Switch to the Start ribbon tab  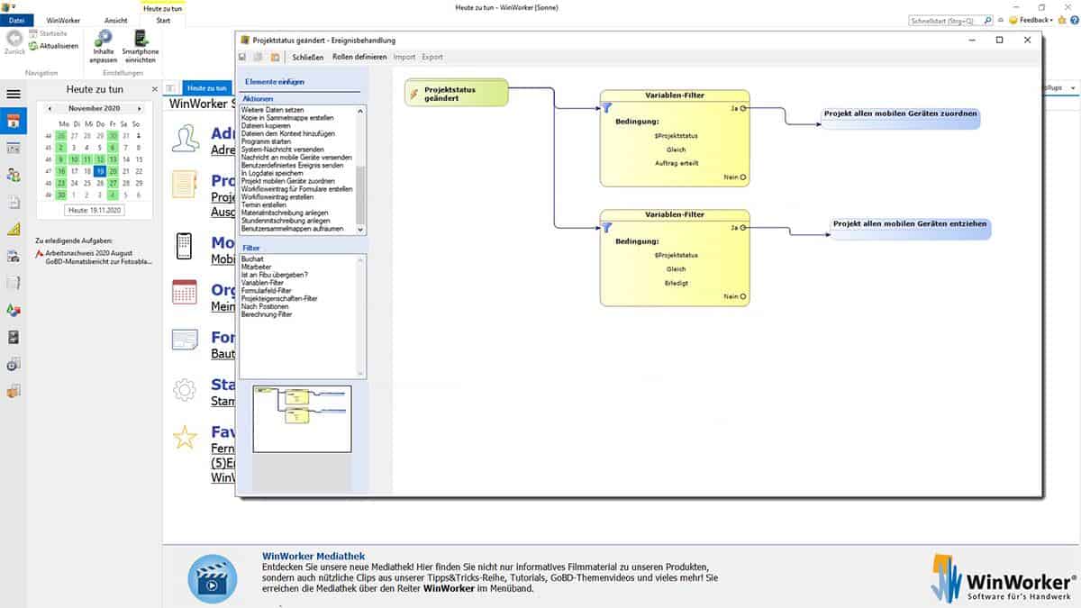pos(163,20)
